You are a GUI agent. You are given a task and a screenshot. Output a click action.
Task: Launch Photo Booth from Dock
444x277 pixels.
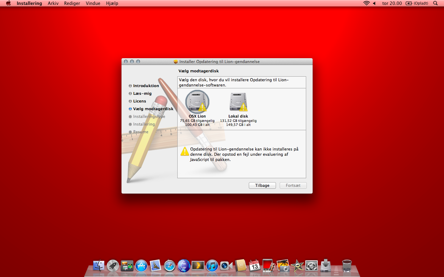pyautogui.click(x=269, y=266)
